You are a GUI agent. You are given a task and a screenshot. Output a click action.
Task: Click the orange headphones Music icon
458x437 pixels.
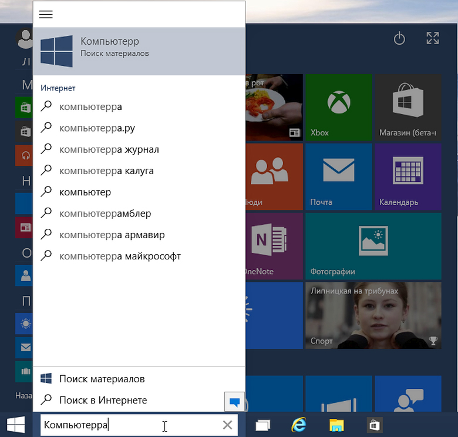coord(24,156)
